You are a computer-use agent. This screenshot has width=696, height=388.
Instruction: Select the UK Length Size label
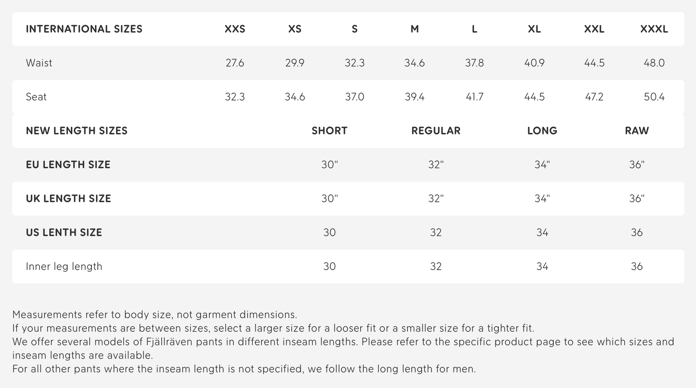68,199
